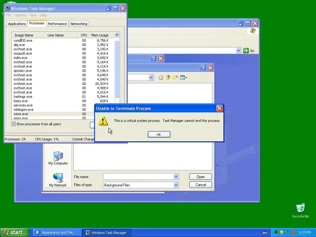Sort processes by Image Name column
This screenshot has height=237, width=316.
click(28, 35)
